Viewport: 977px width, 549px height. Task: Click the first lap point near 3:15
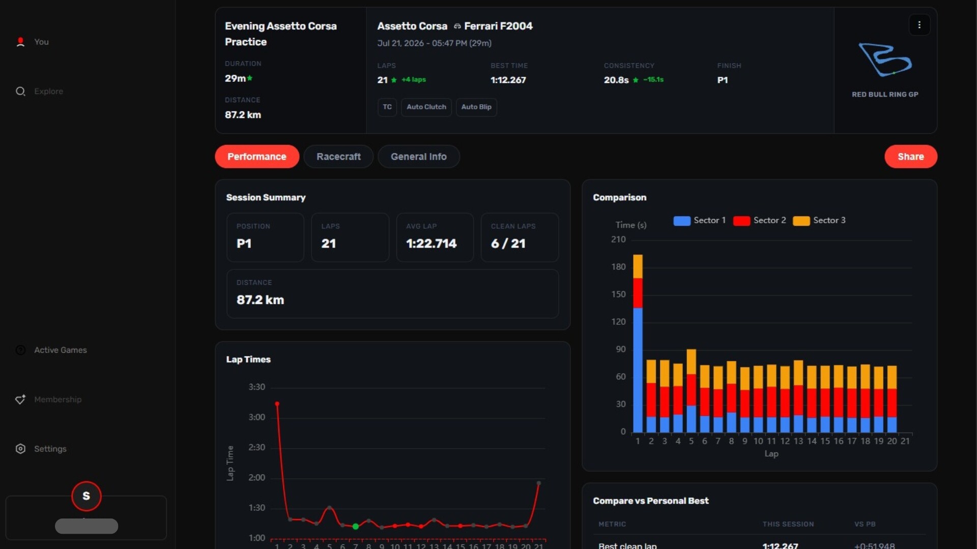click(277, 404)
